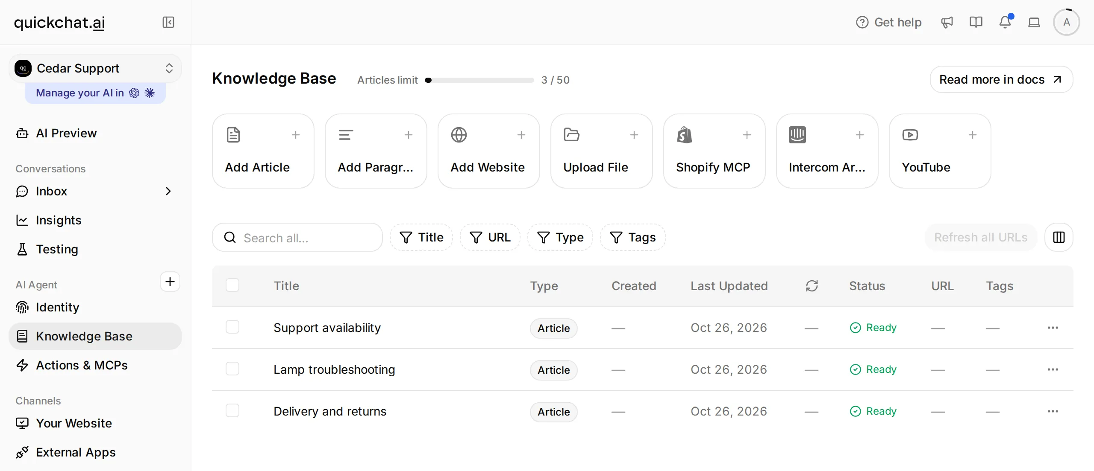This screenshot has width=1094, height=471.
Task: Expand the Inbox chevron
Action: [168, 191]
